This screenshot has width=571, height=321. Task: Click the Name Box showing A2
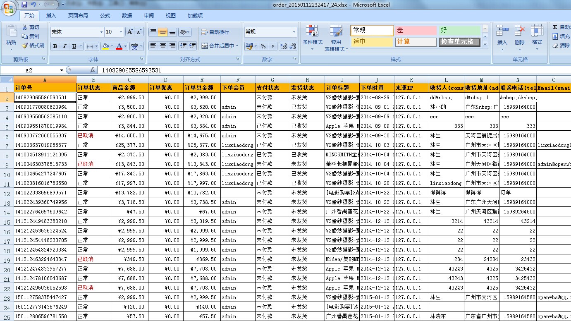pyautogui.click(x=29, y=69)
